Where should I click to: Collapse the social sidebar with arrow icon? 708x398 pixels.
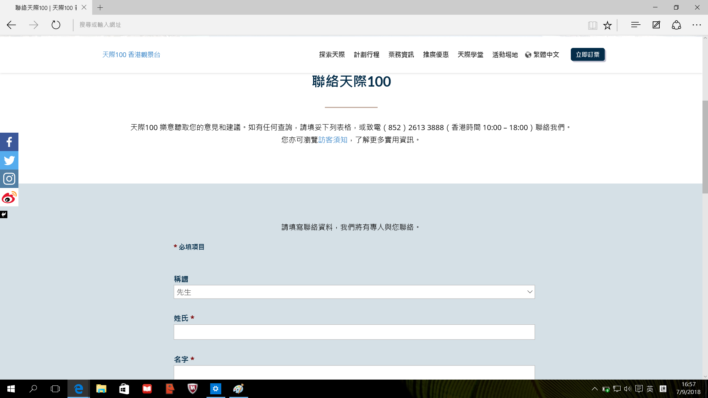point(4,214)
